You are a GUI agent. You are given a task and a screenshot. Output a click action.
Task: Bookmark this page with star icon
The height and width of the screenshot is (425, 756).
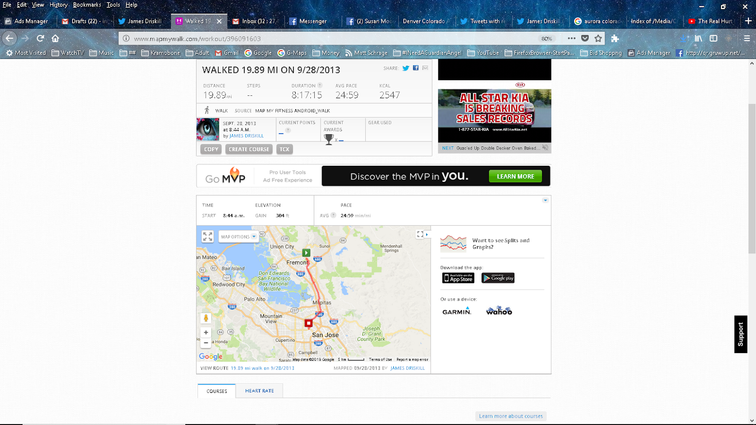tap(598, 38)
